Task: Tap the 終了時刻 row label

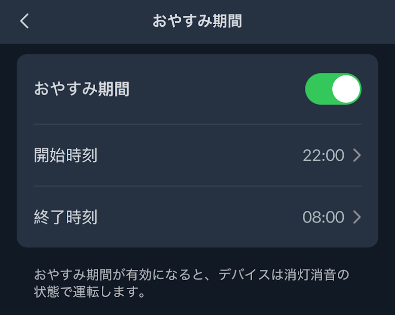Action: pos(65,217)
